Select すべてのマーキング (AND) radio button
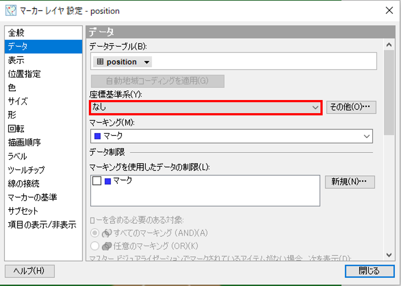 [x=95, y=233]
